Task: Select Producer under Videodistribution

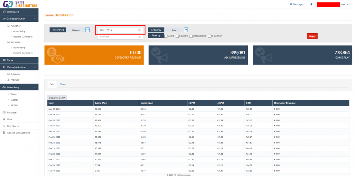Action: click(x=14, y=80)
